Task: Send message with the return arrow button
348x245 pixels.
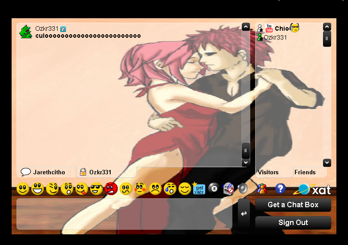Action: click(244, 213)
